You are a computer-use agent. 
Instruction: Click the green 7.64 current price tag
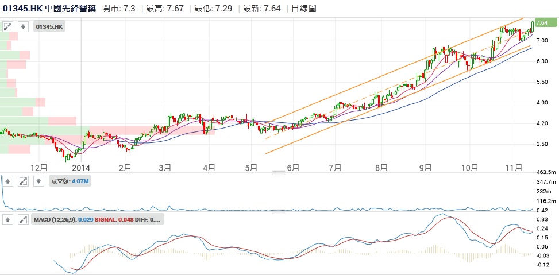point(543,22)
